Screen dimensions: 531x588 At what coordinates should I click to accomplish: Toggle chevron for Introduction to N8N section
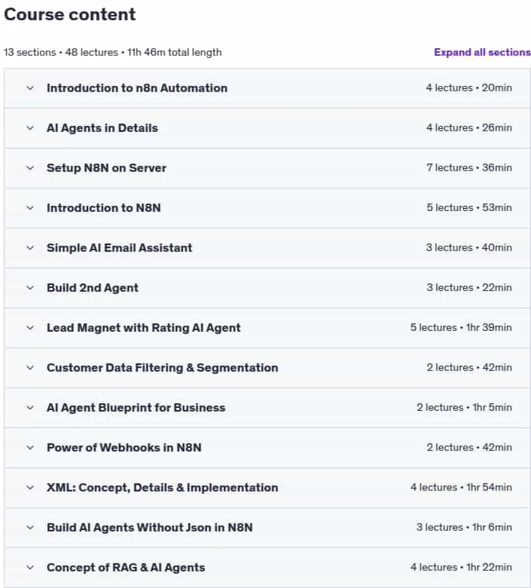(30, 208)
